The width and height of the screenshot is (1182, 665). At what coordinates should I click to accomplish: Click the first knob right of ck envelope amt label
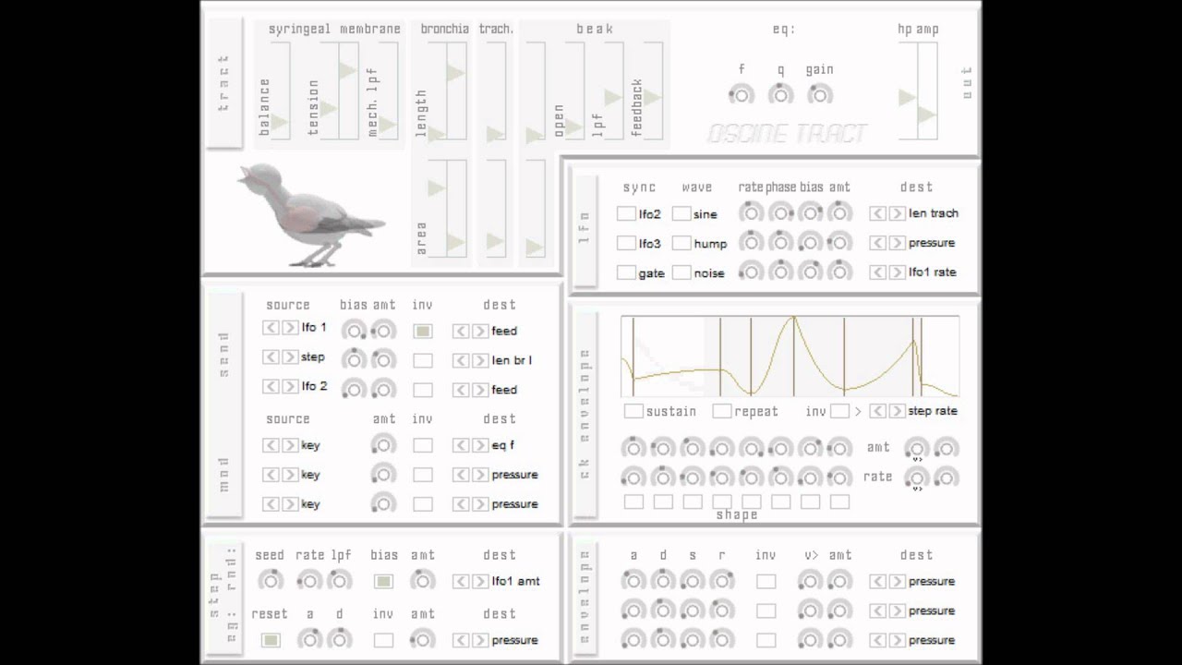coord(916,449)
